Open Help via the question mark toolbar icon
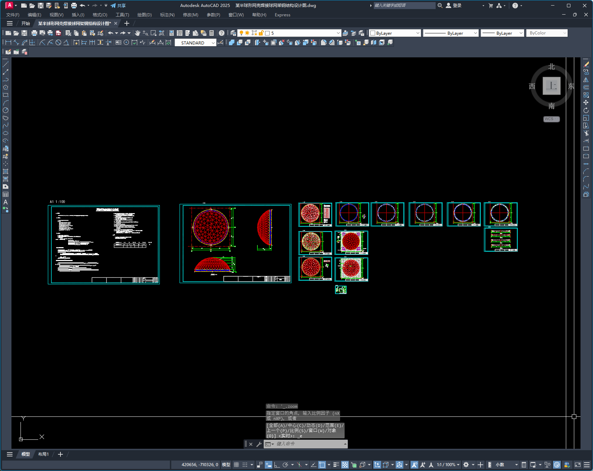 222,33
